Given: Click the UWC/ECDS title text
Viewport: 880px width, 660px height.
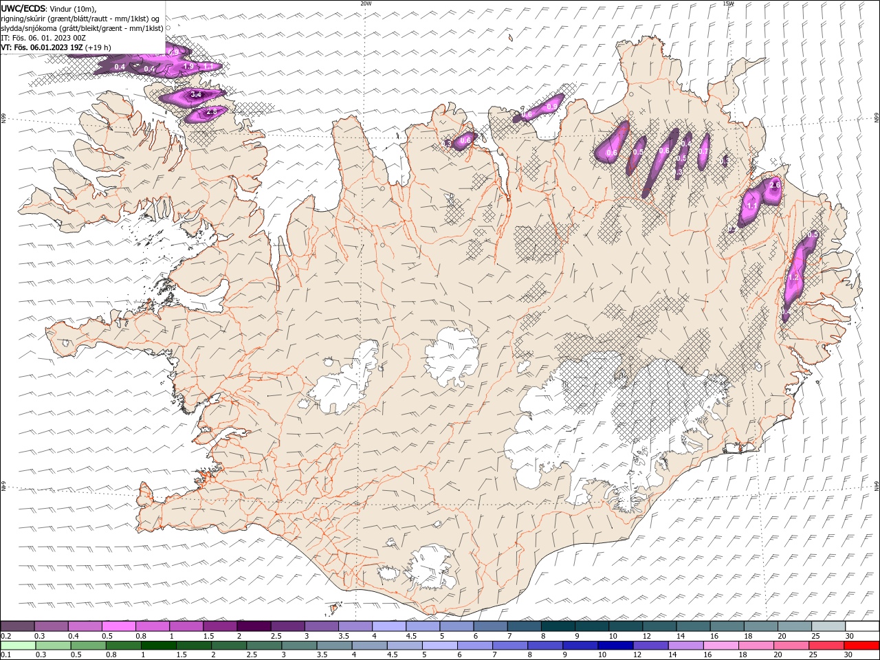Looking at the screenshot, I should coord(24,8).
